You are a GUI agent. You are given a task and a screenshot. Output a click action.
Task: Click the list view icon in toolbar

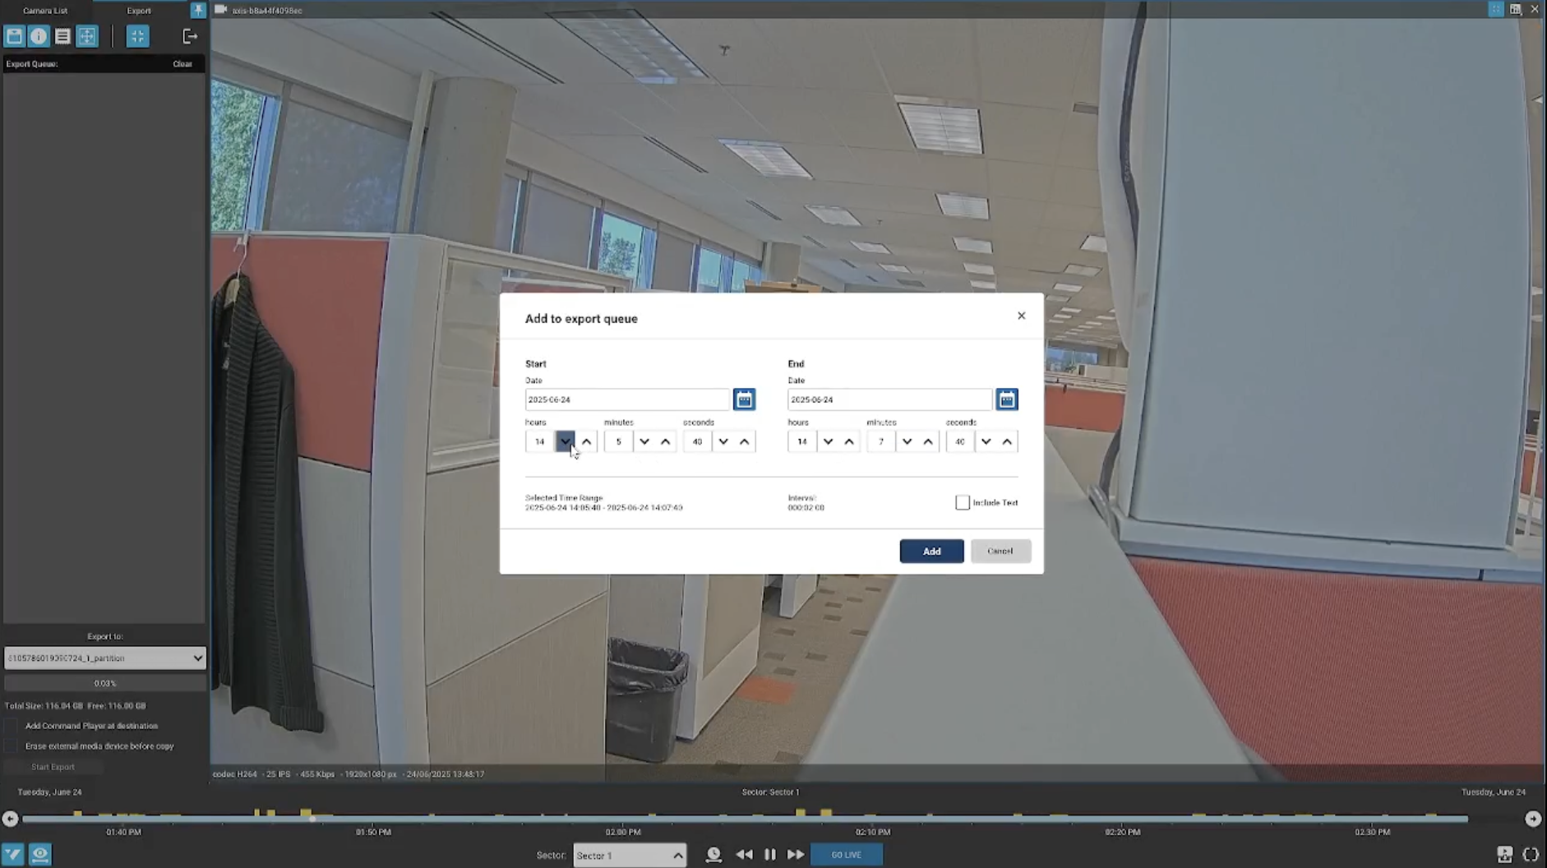click(62, 36)
